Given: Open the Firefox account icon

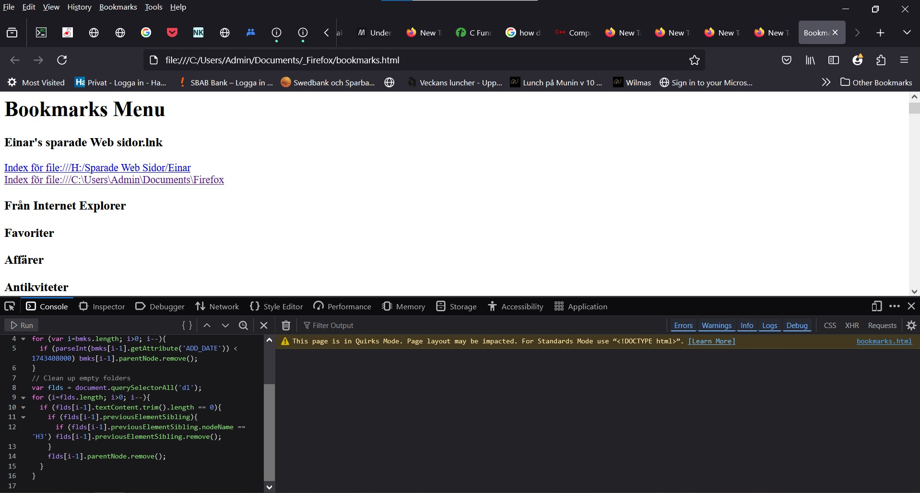Looking at the screenshot, I should [857, 60].
